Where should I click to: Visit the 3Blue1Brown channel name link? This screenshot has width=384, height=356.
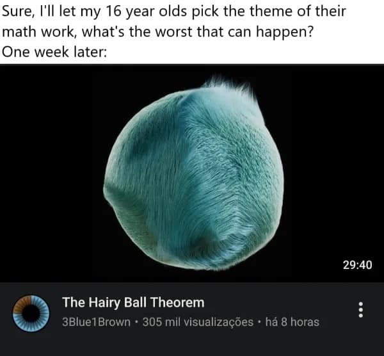(96, 322)
